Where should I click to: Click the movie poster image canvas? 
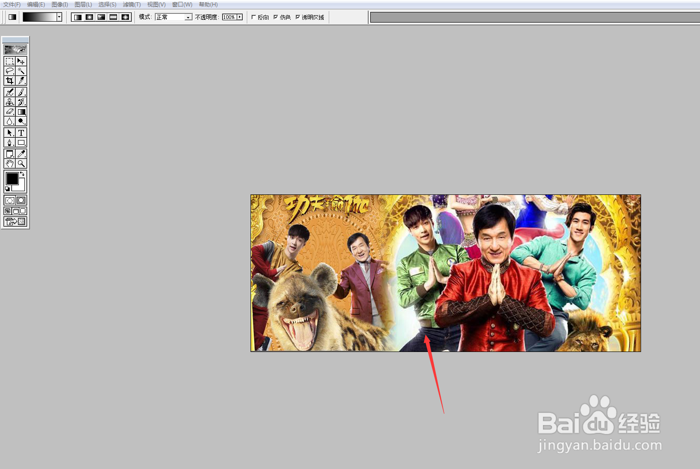(x=446, y=273)
